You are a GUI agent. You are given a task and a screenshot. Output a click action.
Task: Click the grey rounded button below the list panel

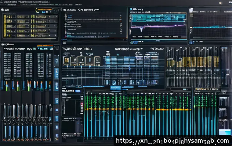[x=64, y=43]
